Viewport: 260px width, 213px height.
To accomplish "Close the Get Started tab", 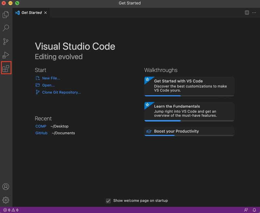I will point(45,13).
